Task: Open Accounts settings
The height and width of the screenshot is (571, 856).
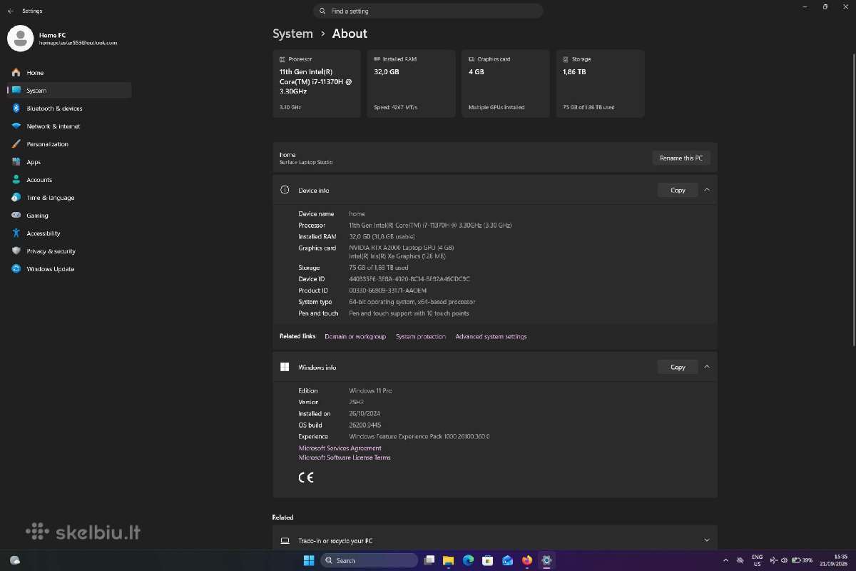Action: tap(68, 180)
